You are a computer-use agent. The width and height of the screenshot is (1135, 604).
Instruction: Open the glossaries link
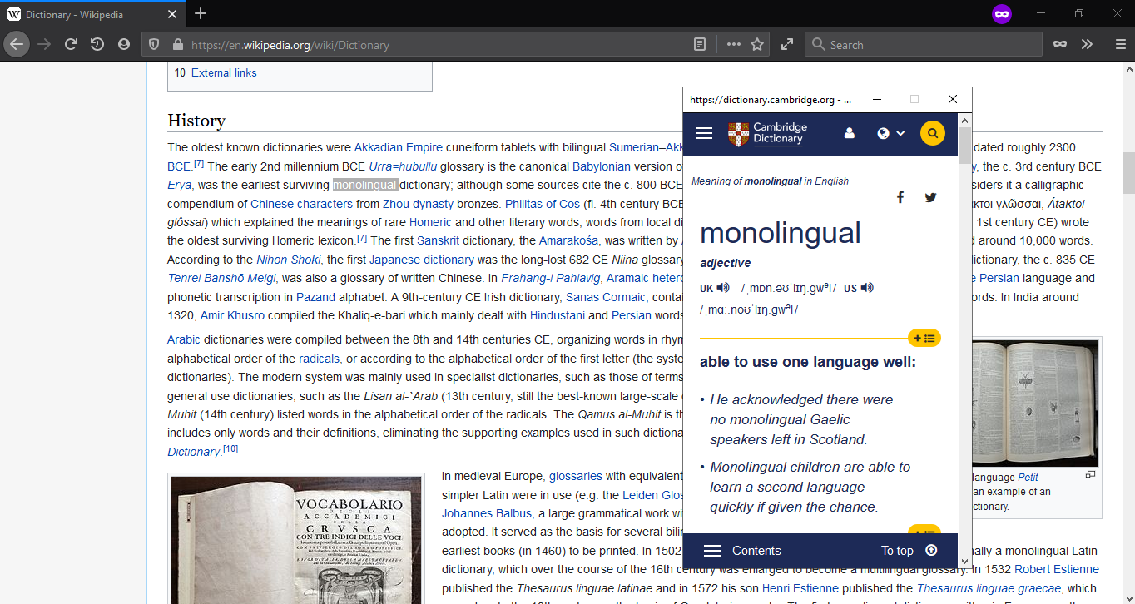click(x=576, y=476)
